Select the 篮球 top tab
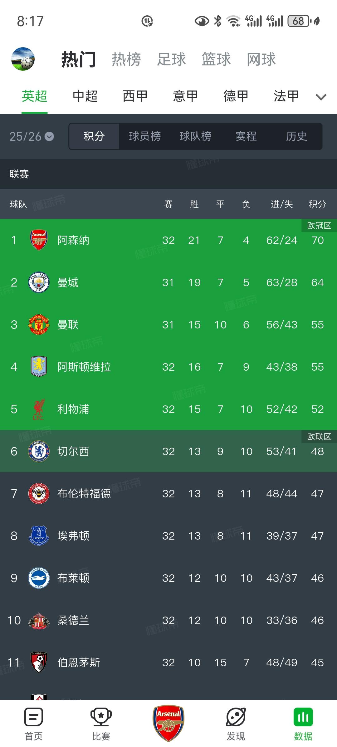This screenshot has width=337, height=747. click(216, 59)
